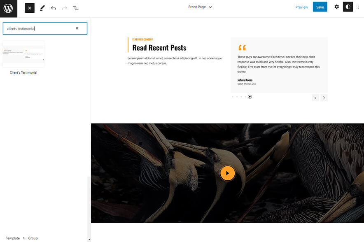This screenshot has width=364, height=242.
Task: Select Template in the breadcrumb
Action: click(x=13, y=238)
